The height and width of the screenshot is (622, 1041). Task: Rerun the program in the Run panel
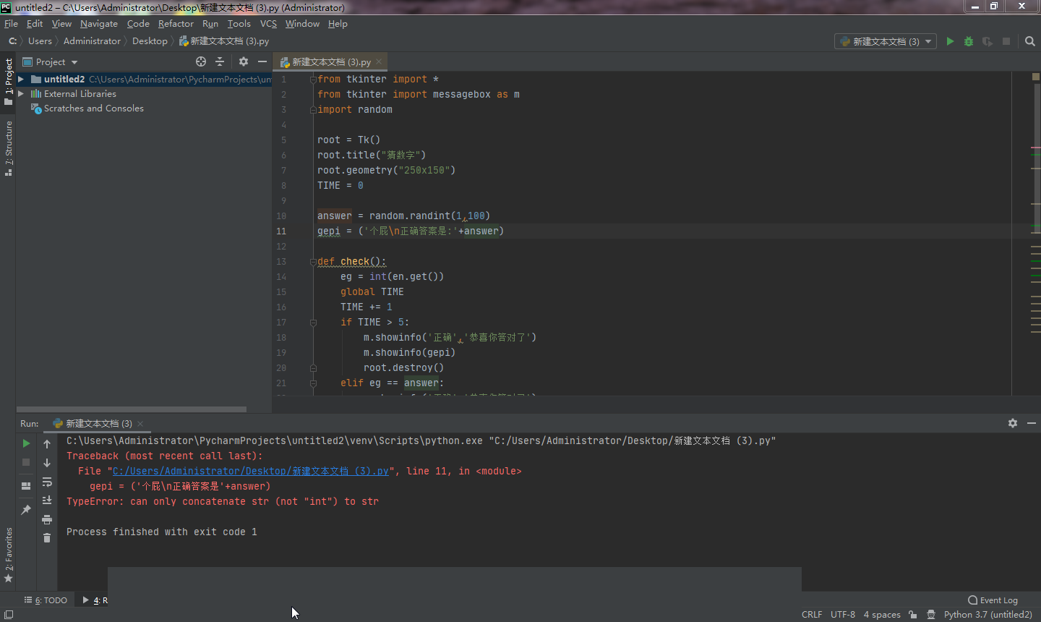(x=26, y=443)
